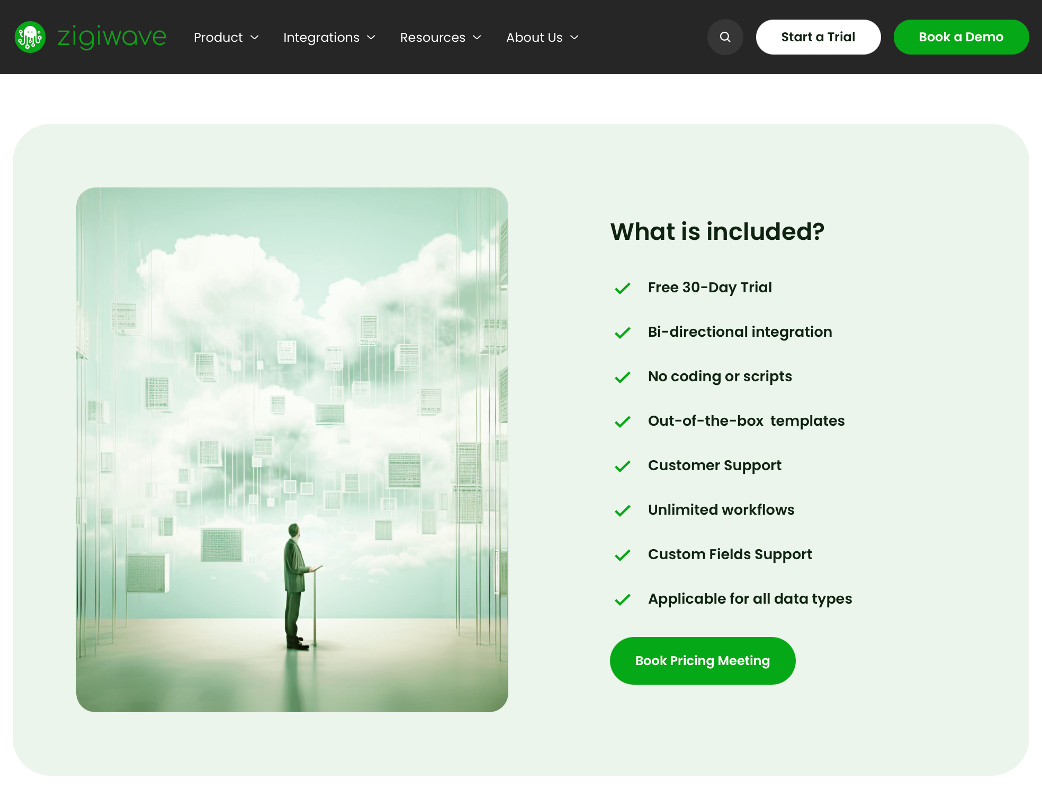
Task: Click checkmark next to Out-of-the-box templates
Action: [623, 422]
